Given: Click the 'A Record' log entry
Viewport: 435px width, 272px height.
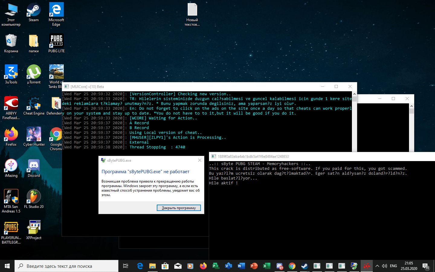Looking at the screenshot, I should 139,123.
